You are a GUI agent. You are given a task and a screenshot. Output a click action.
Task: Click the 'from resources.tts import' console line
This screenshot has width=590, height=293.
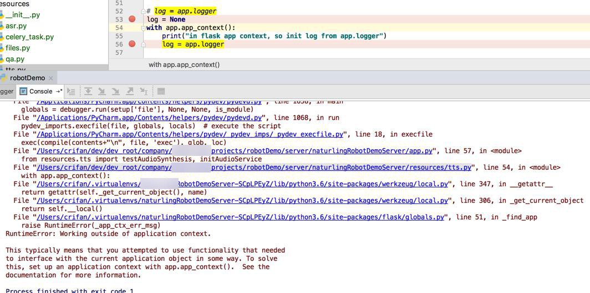[141, 159]
